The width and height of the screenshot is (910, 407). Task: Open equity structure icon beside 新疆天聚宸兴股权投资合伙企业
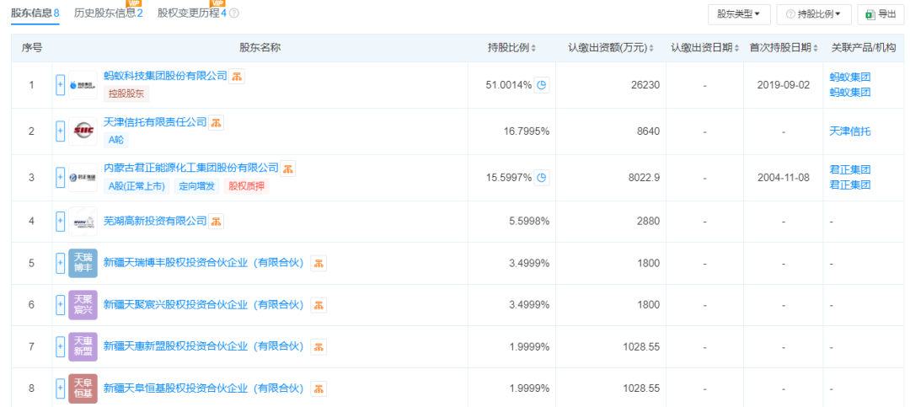(318, 305)
